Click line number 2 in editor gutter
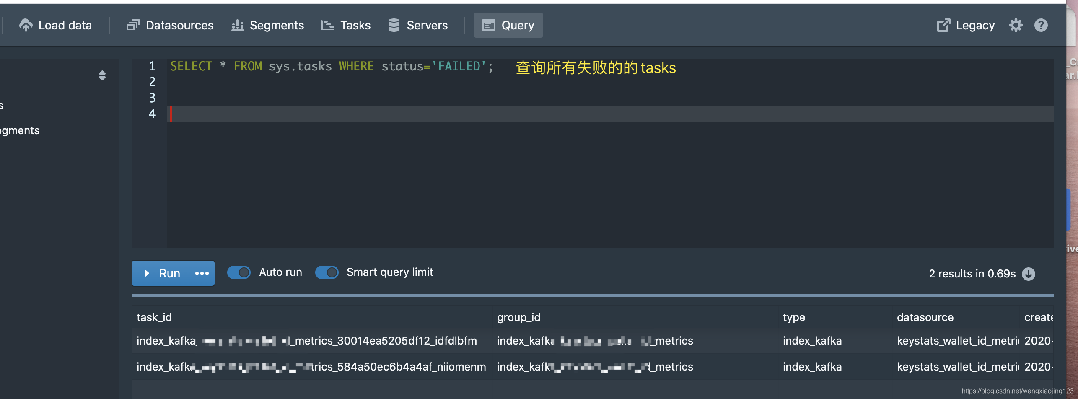 pyautogui.click(x=152, y=82)
